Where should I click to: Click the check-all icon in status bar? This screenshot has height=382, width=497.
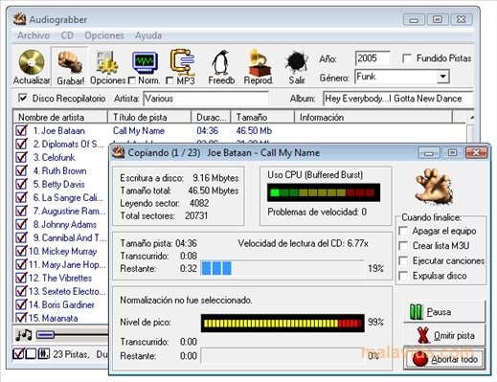[x=18, y=354]
